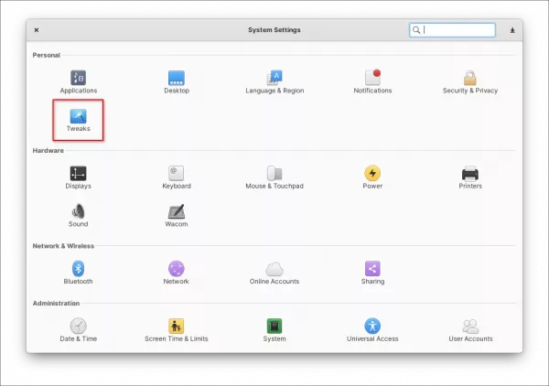Open the Applications settings
Screen dimensions: 549x386
78,82
